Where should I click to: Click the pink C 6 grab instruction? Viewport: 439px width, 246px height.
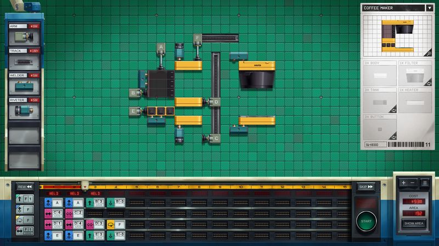coord(54,213)
